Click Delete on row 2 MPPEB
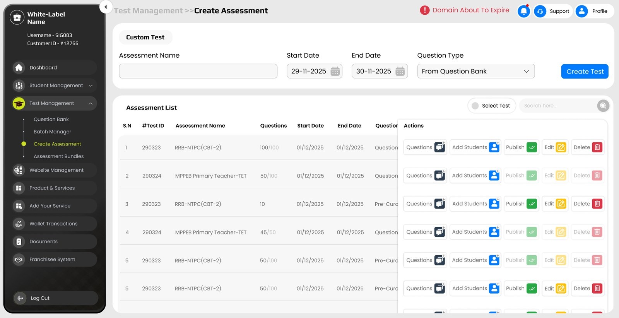 tap(588, 176)
